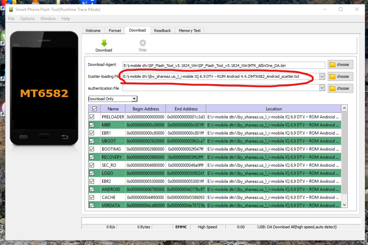Viewport: 368px width, 245px height.
Task: Click the CACHE row location path
Action: 273,198
